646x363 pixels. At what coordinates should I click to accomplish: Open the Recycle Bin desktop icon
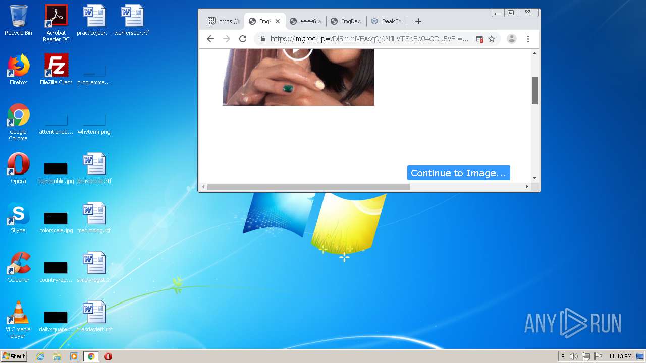click(x=18, y=20)
